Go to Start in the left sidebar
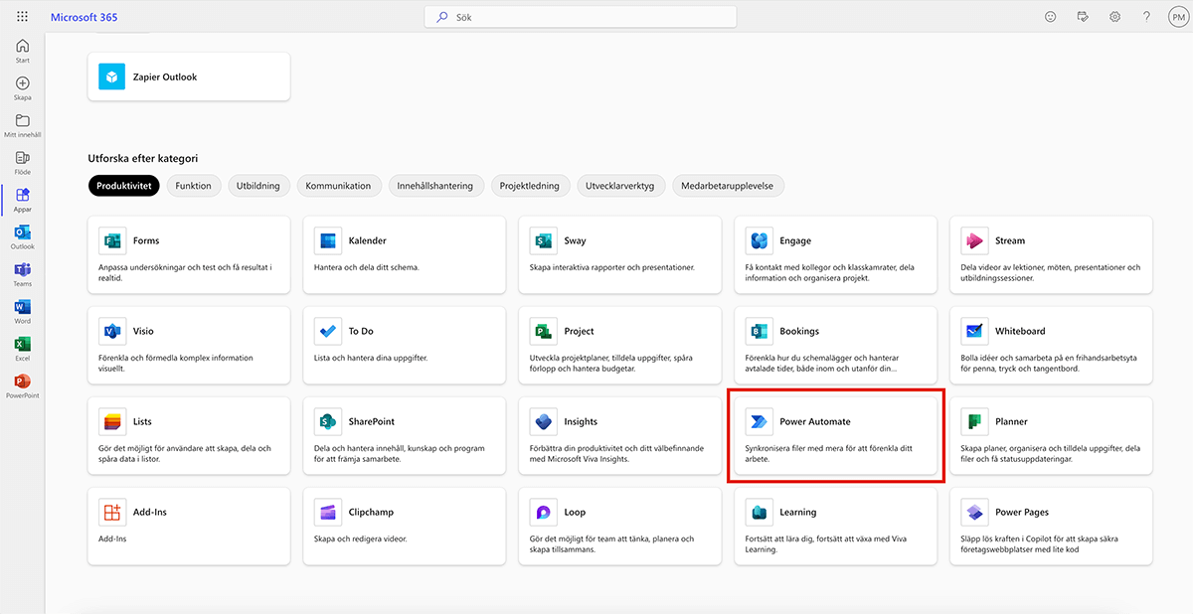 click(22, 51)
